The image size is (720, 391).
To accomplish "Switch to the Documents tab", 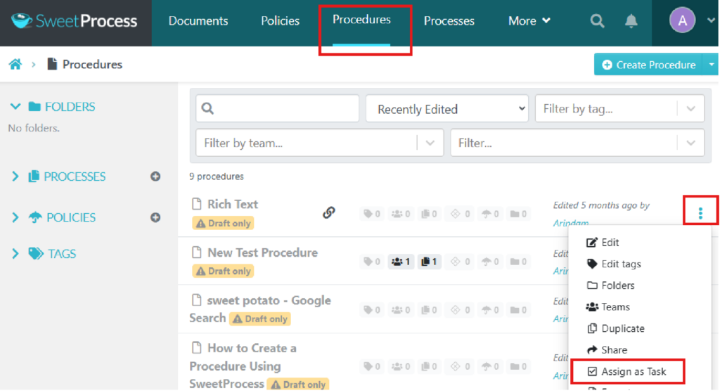I will 198,21.
